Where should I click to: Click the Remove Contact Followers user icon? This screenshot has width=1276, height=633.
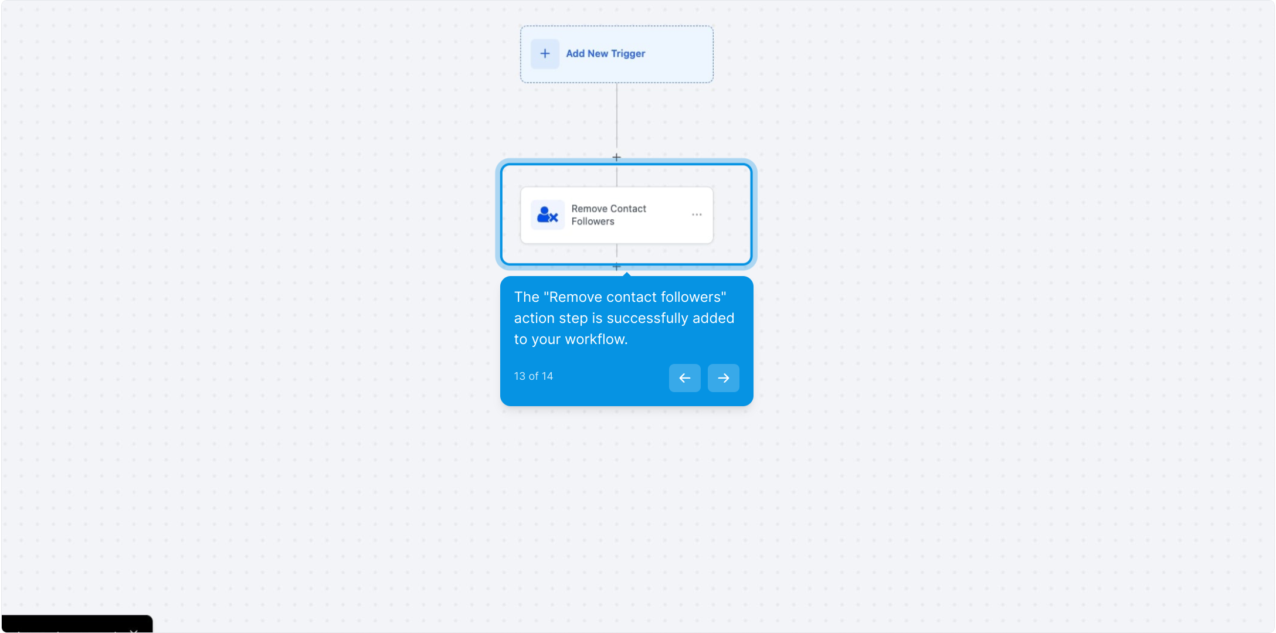(x=547, y=215)
